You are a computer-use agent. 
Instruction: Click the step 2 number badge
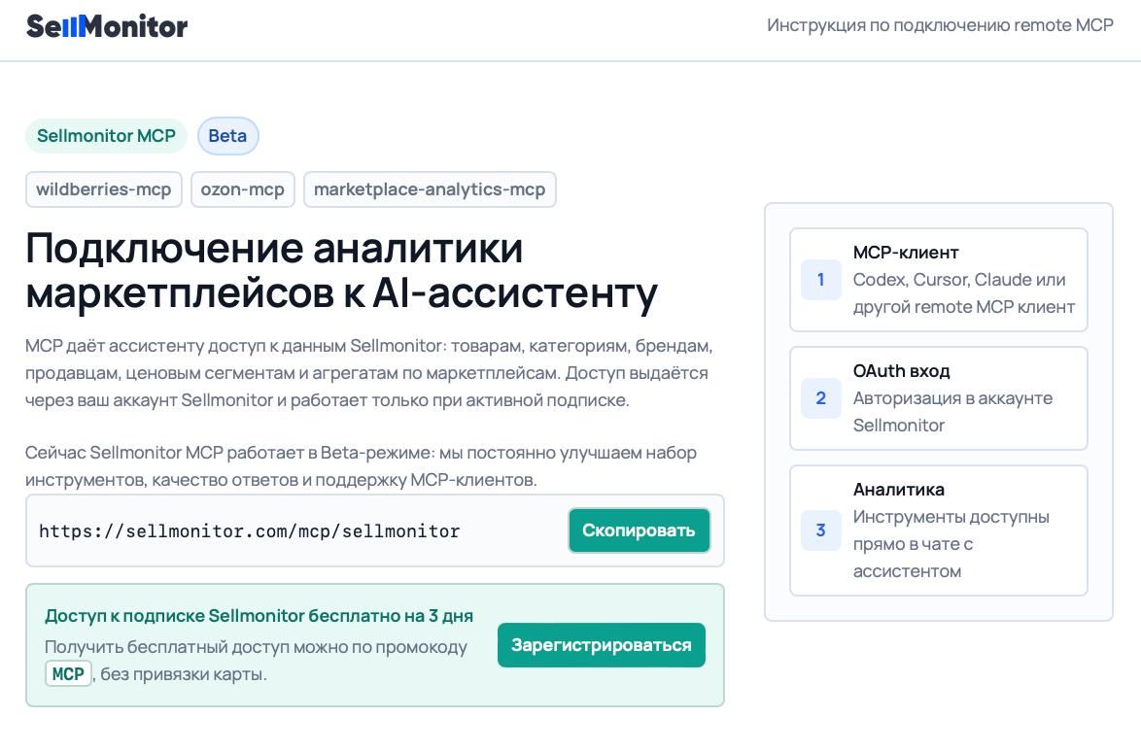click(821, 398)
